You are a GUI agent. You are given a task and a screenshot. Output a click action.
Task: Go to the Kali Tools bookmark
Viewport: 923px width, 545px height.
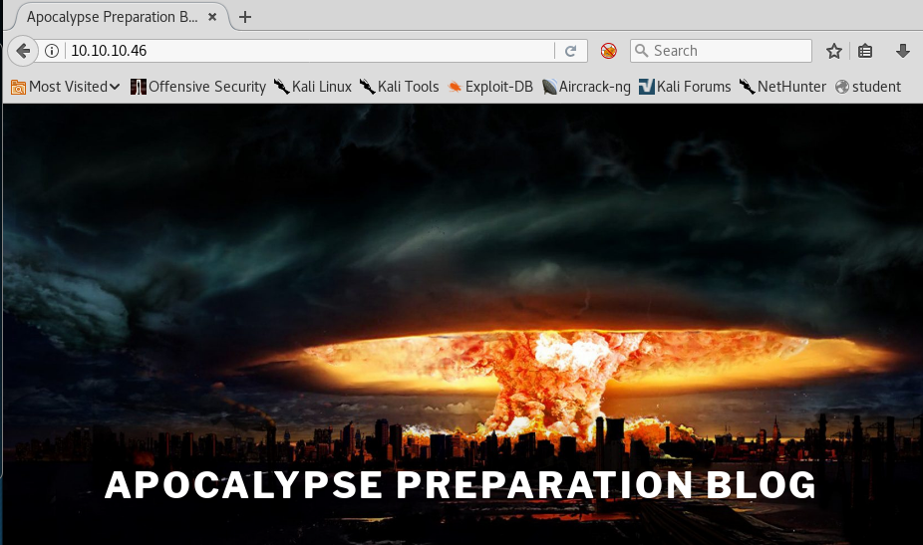point(399,87)
